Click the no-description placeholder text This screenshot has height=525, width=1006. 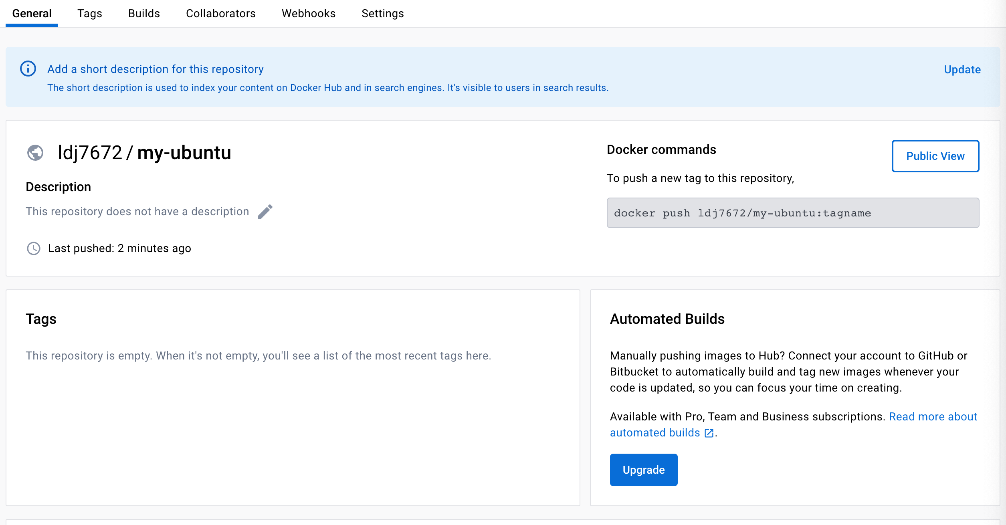(x=137, y=212)
